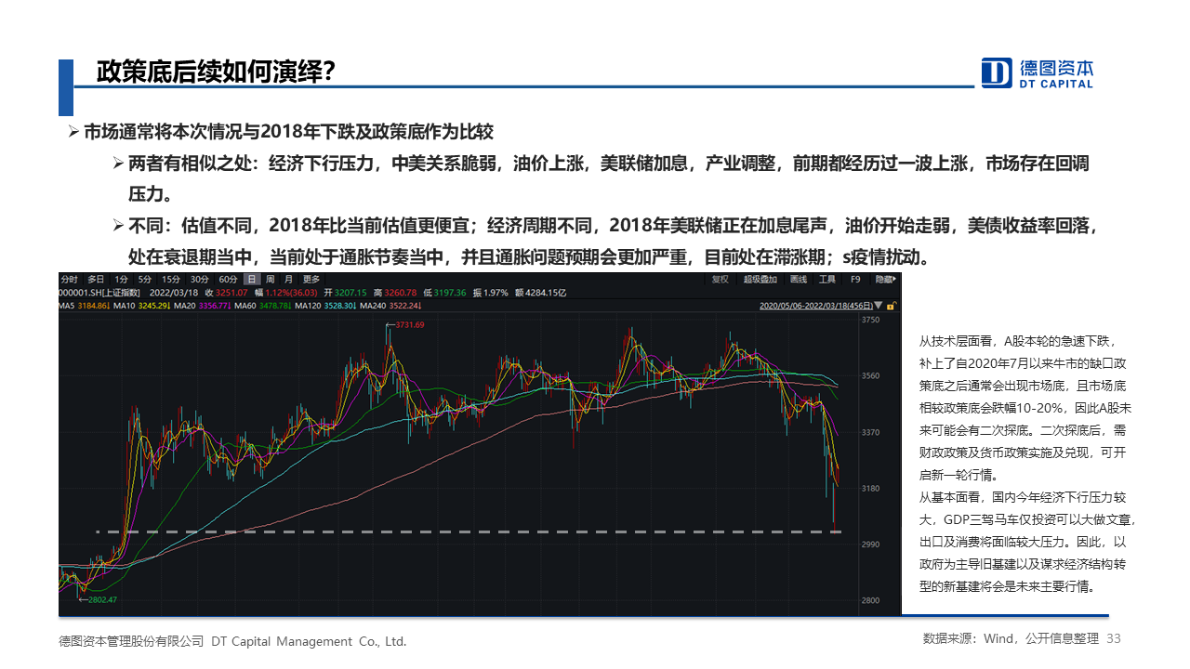1190x669 pixels.
Task: Click the 复权 button
Action: 720,280
